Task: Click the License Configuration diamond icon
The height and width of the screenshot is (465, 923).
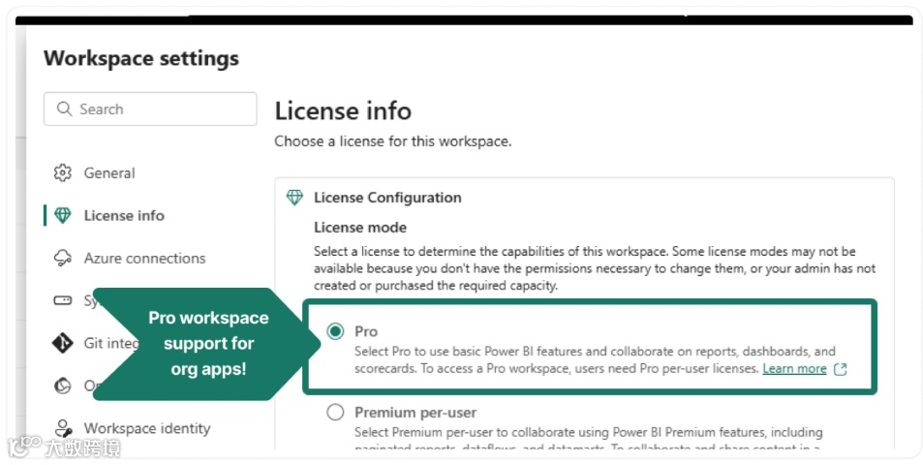Action: pos(294,198)
